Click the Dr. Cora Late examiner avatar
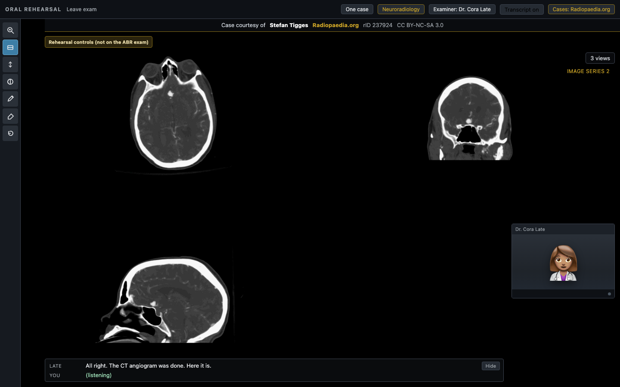This screenshot has width=620, height=387. 563,263
